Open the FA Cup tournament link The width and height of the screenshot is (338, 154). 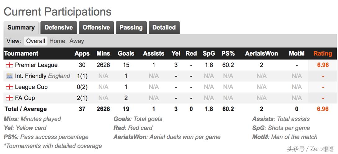25,98
